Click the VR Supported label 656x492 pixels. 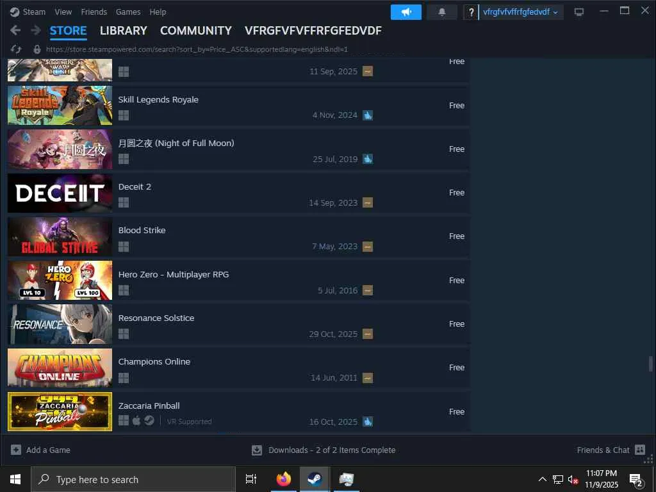pyautogui.click(x=190, y=422)
